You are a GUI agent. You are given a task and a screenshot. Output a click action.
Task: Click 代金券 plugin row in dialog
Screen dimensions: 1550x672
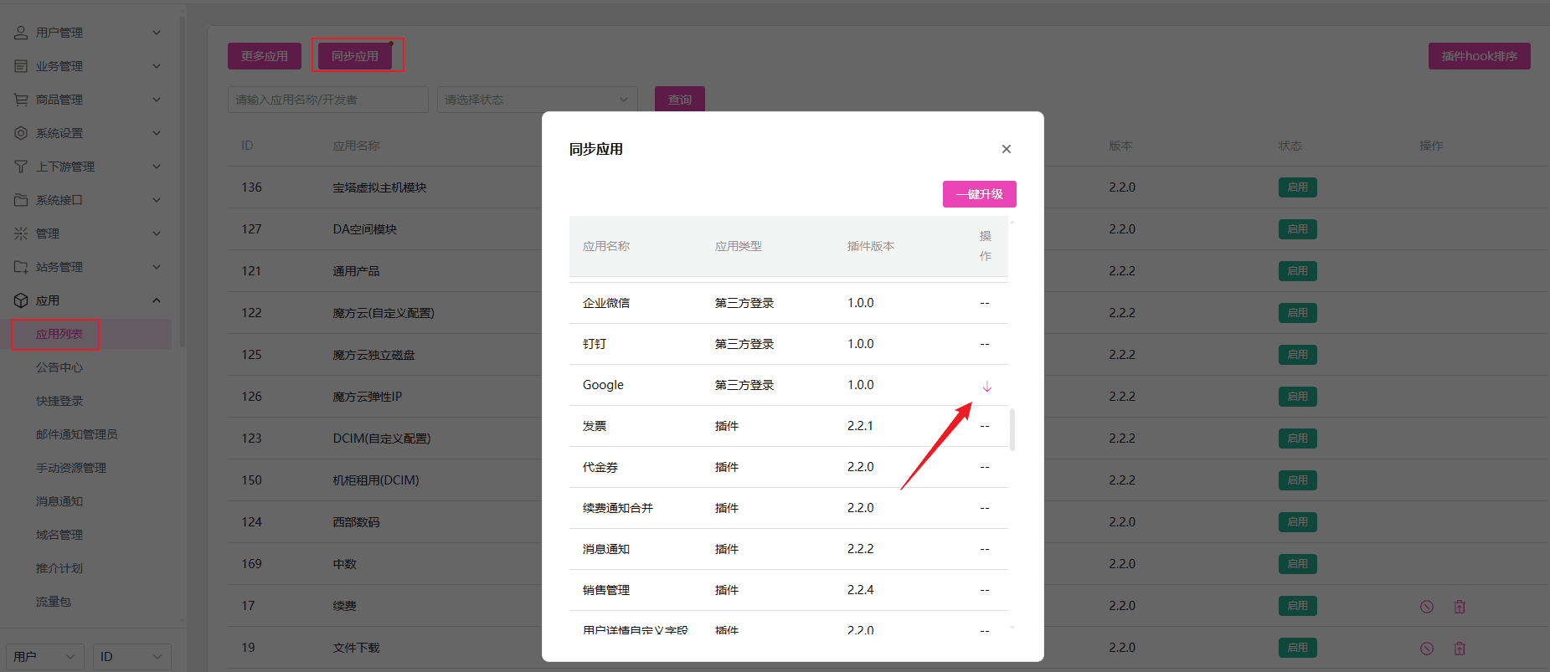(x=789, y=467)
